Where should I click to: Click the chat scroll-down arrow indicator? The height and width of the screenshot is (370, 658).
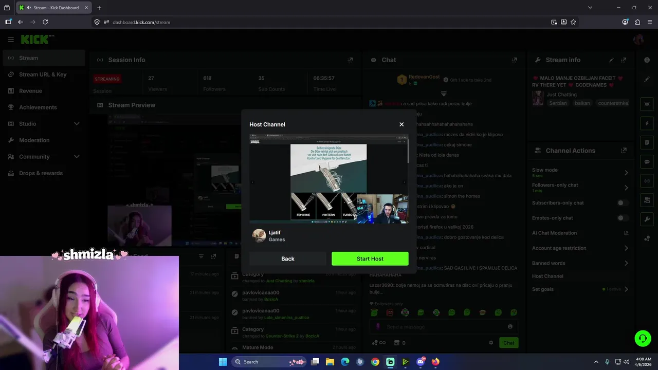444,94
